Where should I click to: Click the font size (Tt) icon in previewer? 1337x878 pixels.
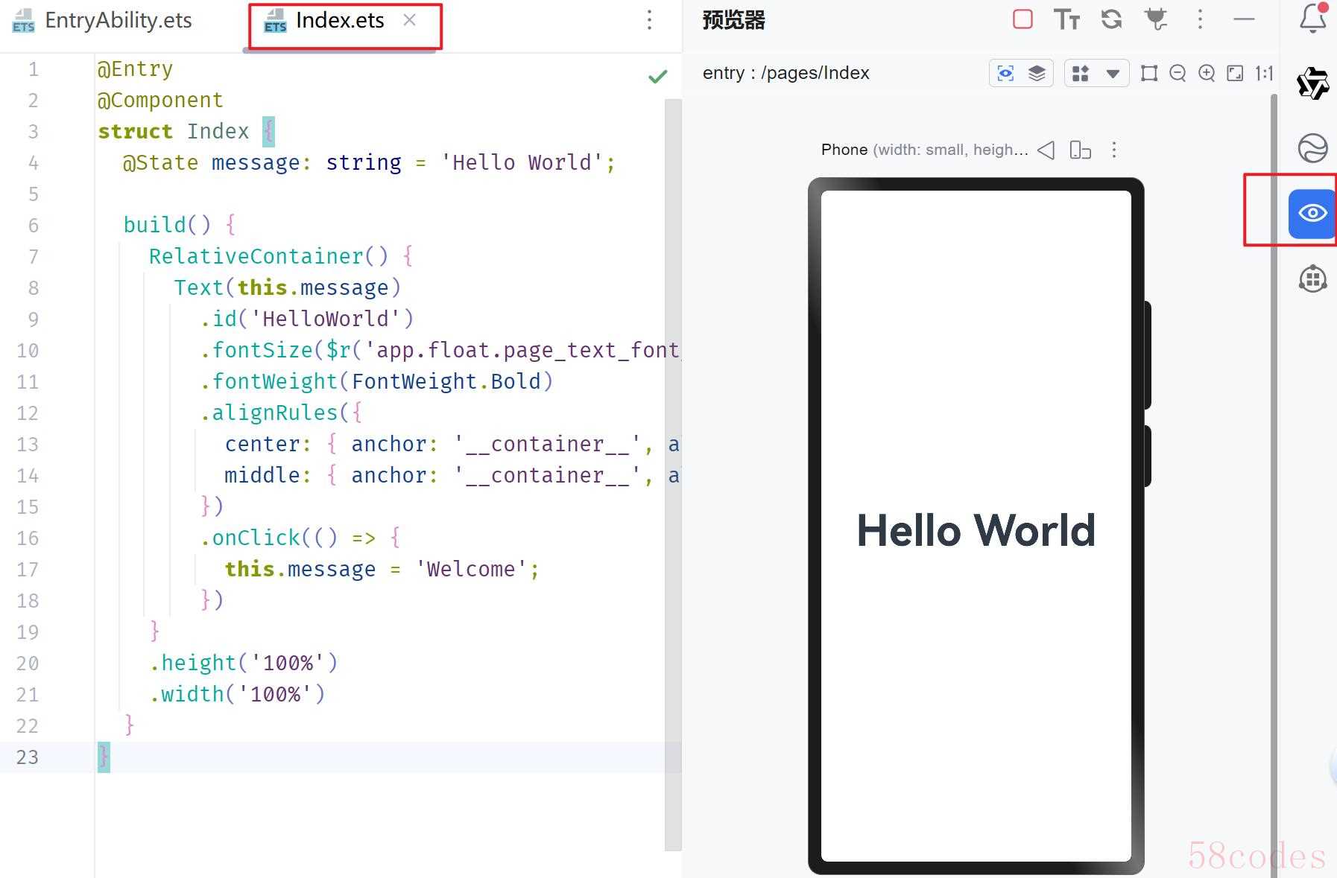pos(1066,19)
